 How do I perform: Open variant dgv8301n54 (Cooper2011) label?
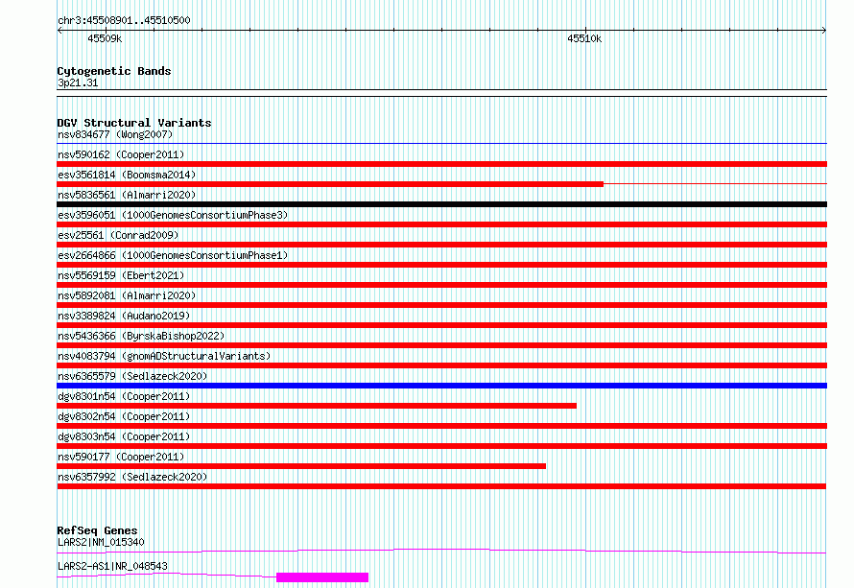point(124,396)
